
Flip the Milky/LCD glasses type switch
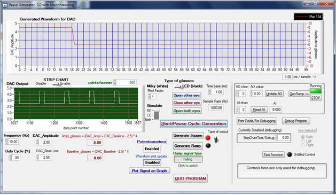point(178,87)
